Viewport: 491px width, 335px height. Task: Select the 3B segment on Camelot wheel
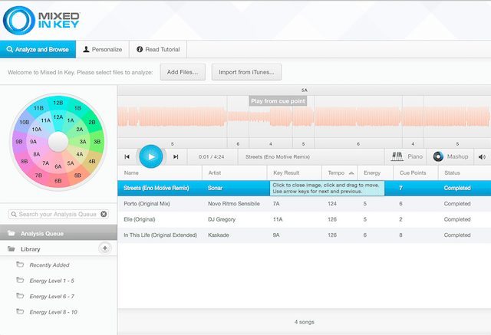97,142
